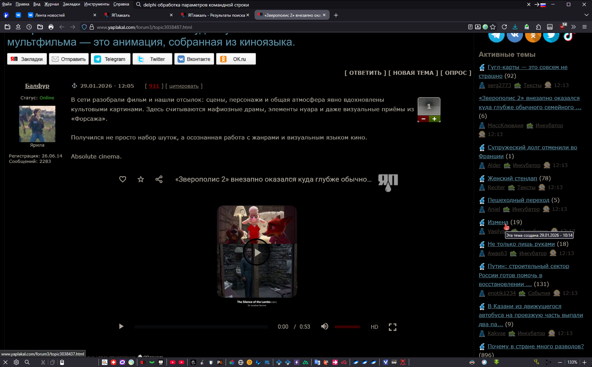Click the magnifier icon in bottom bar
Screen dimensions: 592x367
click(x=27, y=362)
